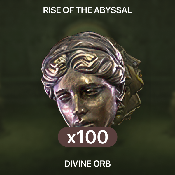The width and height of the screenshot is (175, 175).
Task: Click the orb's nose area
Action: coord(80,111)
